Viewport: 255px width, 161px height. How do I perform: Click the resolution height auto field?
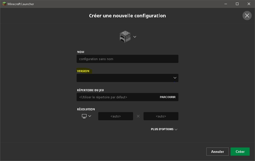161,116
